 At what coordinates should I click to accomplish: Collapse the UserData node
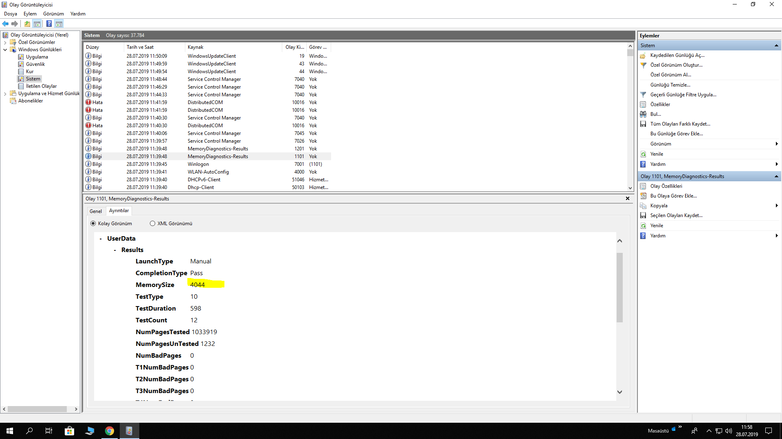[x=101, y=239]
